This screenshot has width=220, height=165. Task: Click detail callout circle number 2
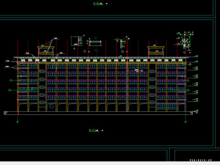122,51
